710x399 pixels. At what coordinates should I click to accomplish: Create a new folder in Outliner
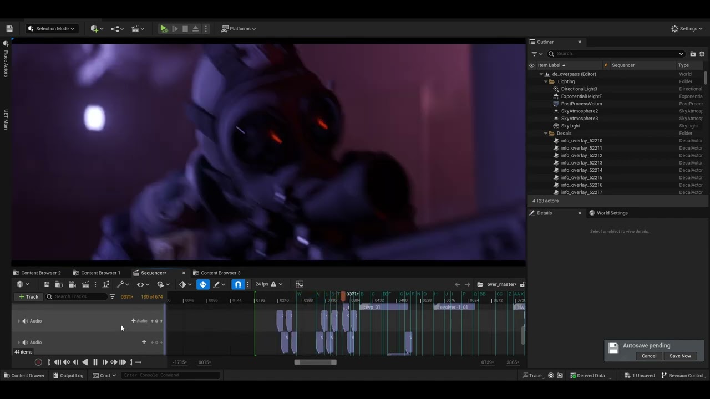[x=693, y=54]
